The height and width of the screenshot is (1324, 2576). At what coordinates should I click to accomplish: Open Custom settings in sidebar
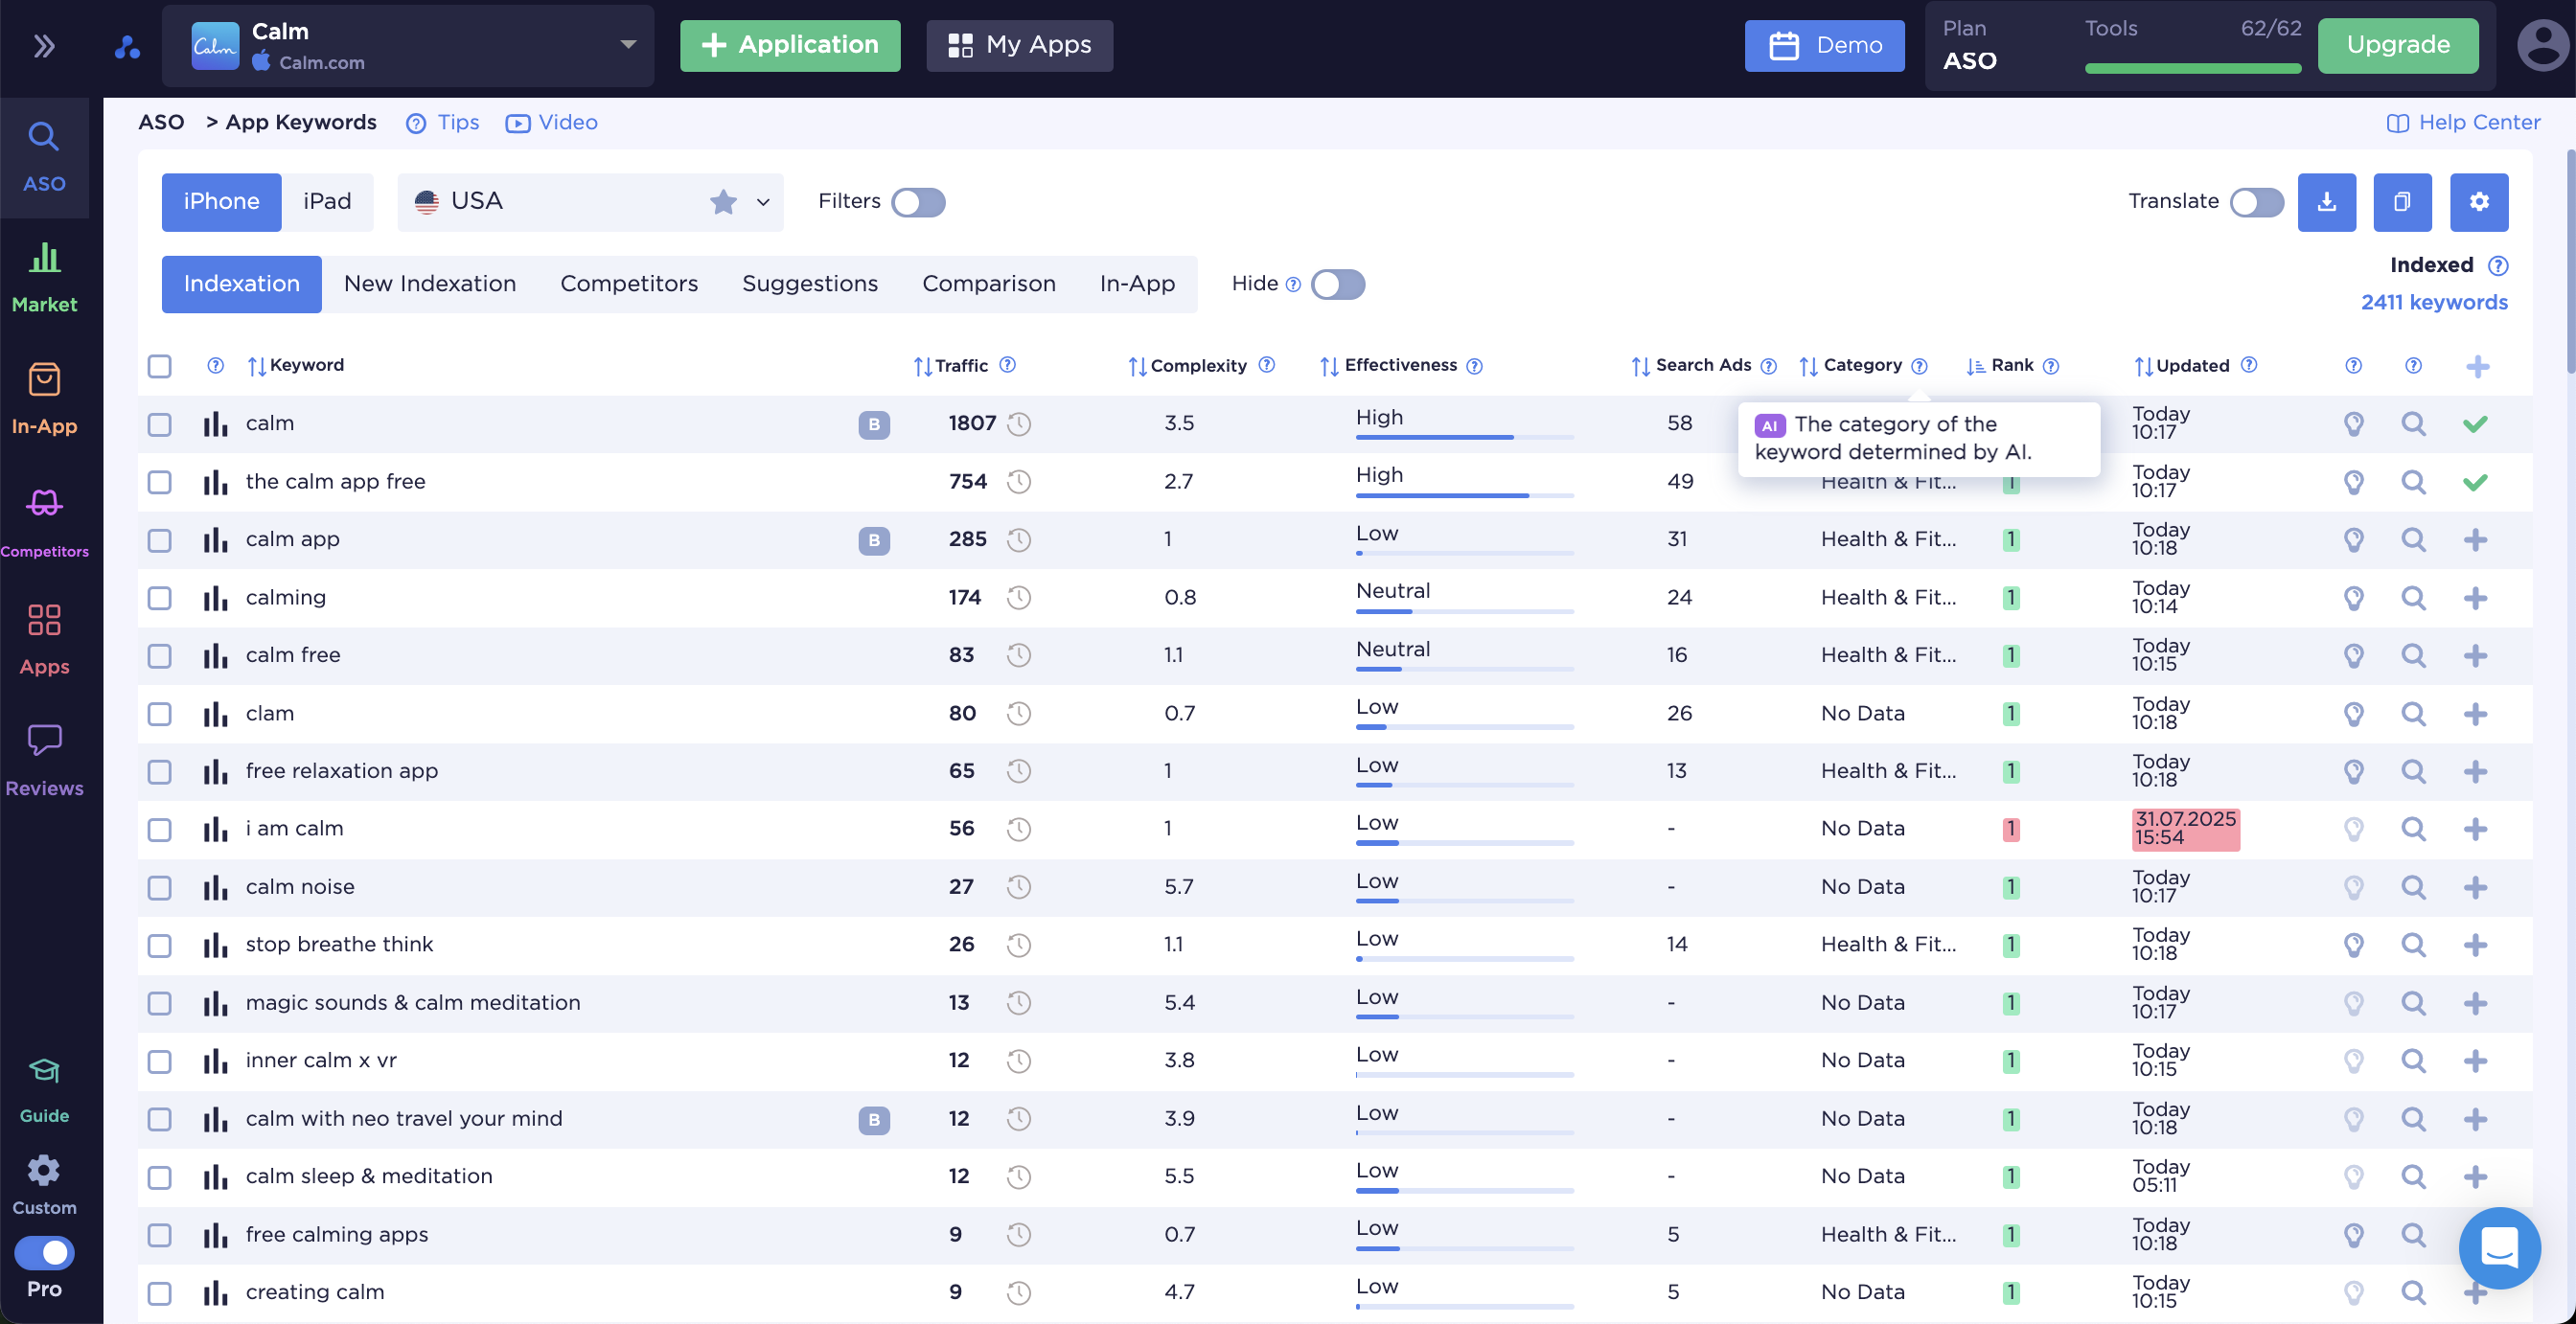click(x=44, y=1184)
